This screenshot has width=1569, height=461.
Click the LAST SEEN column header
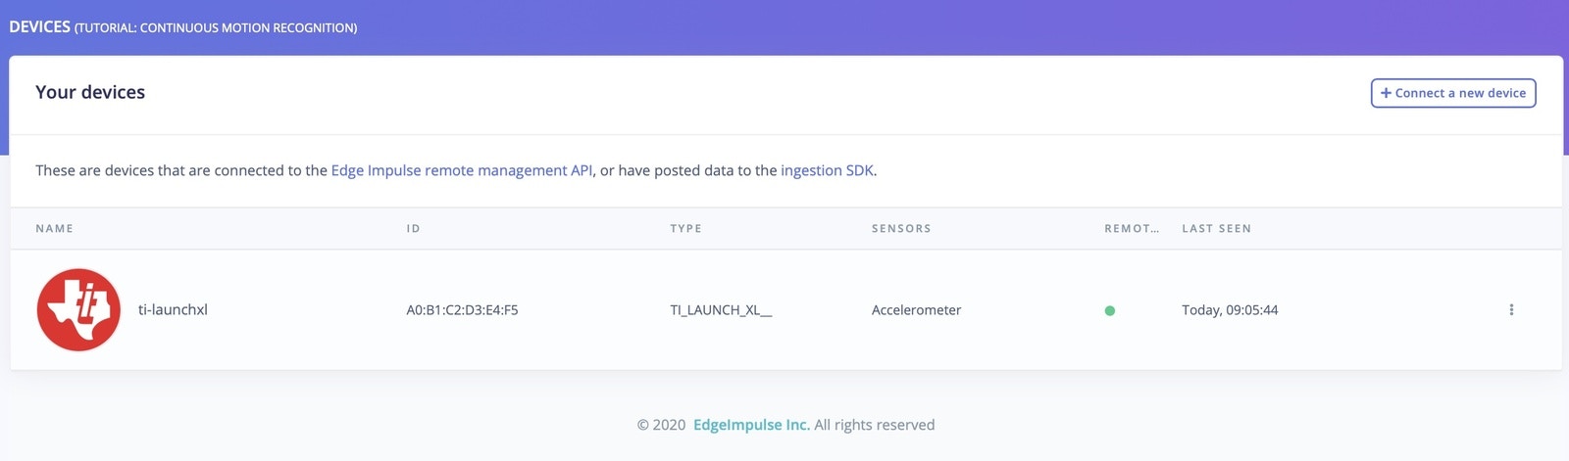tap(1216, 228)
